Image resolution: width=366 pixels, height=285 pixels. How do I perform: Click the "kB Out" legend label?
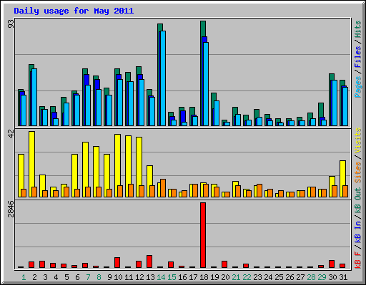pos(358,201)
